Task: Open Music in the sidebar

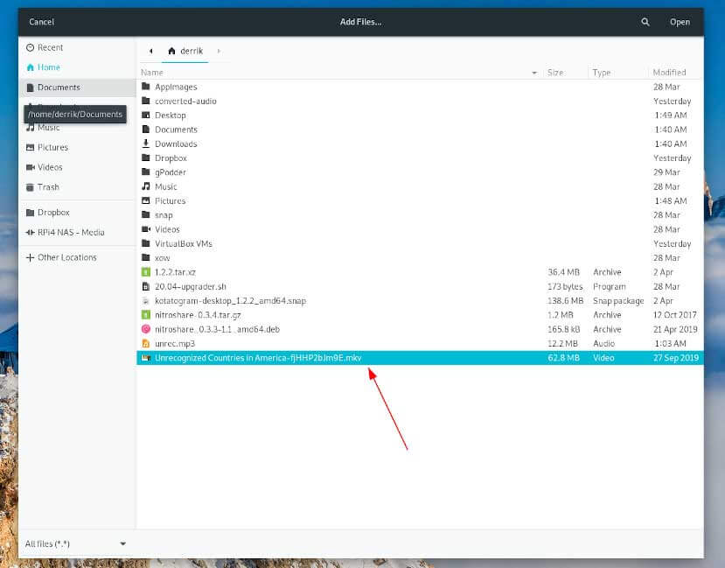Action: [77, 128]
